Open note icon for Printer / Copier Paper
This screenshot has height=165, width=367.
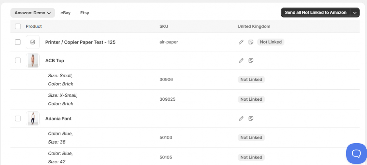(251, 42)
